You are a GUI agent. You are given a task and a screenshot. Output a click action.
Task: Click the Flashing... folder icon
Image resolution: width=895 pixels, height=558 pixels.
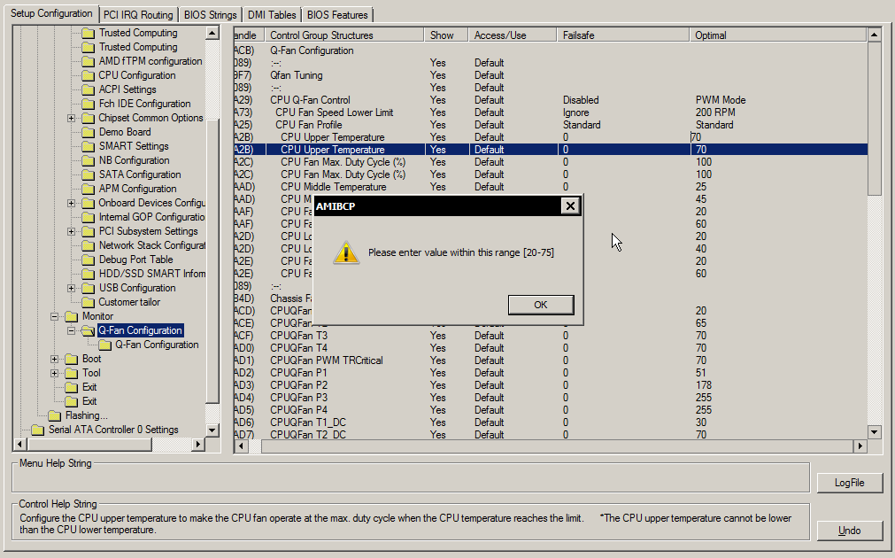tap(54, 415)
